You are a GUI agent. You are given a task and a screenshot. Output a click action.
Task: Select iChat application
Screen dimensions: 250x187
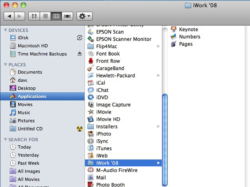(123, 90)
